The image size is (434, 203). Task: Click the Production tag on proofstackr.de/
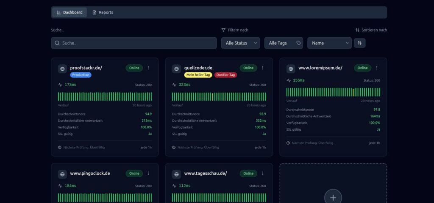pos(81,75)
